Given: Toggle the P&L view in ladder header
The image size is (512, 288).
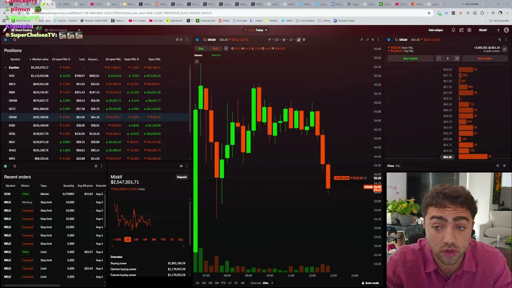Looking at the screenshot, I should click(x=398, y=166).
